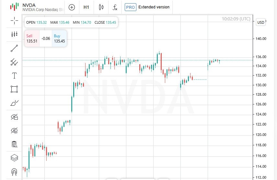
Task: Click the PRO Extended version link
Action: tap(147, 7)
